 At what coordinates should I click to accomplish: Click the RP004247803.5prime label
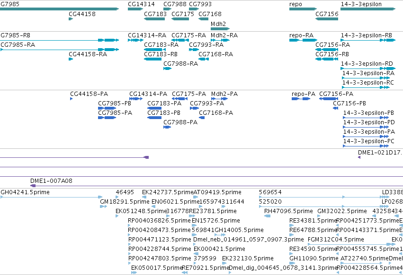(160, 258)
